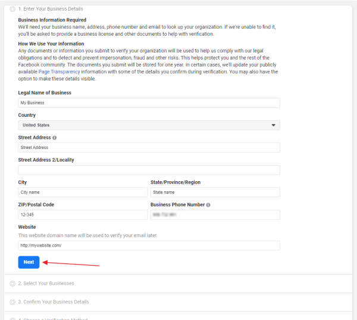Select the Business Phone Number field
The image size is (357, 320).
[215, 215]
